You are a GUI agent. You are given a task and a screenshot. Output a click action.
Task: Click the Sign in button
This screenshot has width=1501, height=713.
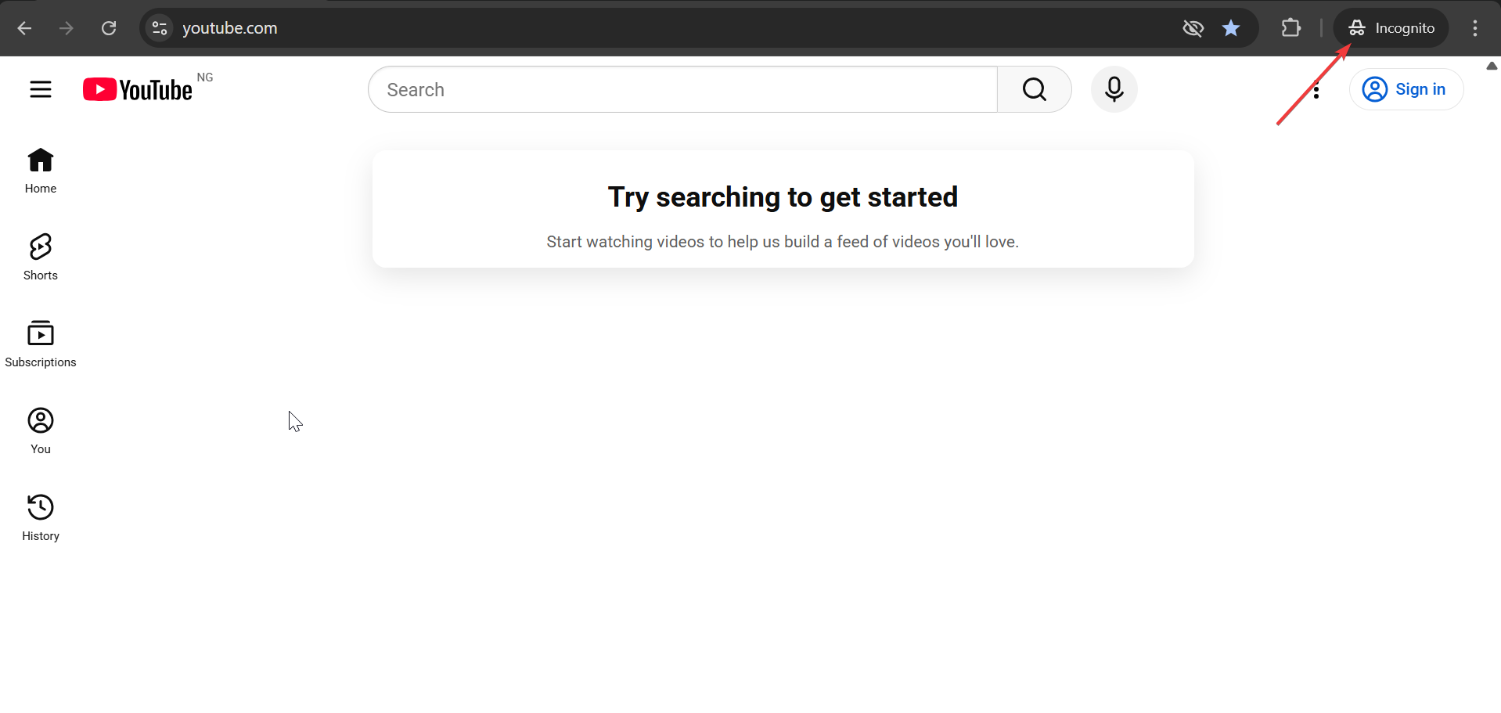(x=1406, y=89)
